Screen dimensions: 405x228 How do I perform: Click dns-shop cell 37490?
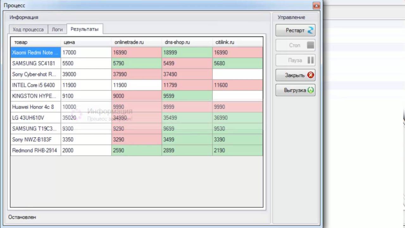[187, 74]
